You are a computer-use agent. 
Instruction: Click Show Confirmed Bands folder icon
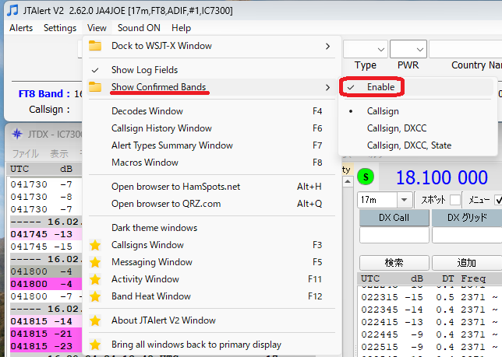point(95,87)
